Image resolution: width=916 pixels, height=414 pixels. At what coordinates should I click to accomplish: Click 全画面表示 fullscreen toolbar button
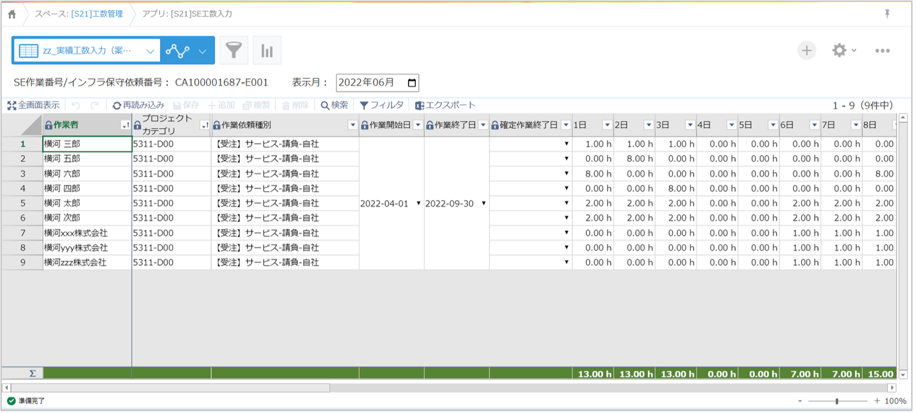[34, 105]
